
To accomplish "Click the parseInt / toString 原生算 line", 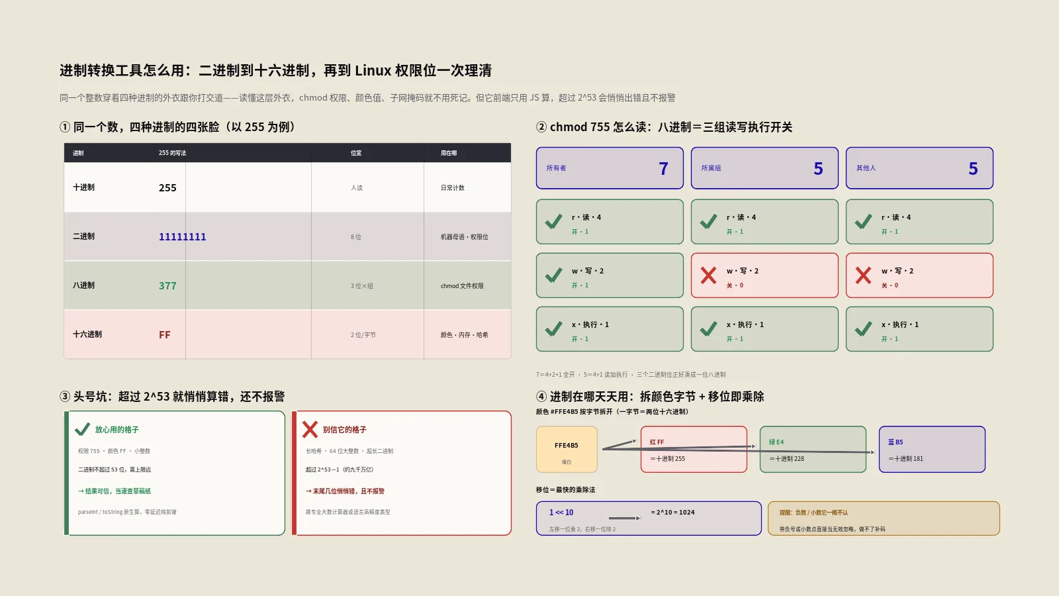I will coord(127,512).
